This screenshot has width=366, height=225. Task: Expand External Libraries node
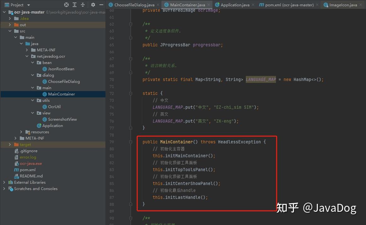tap(4, 182)
